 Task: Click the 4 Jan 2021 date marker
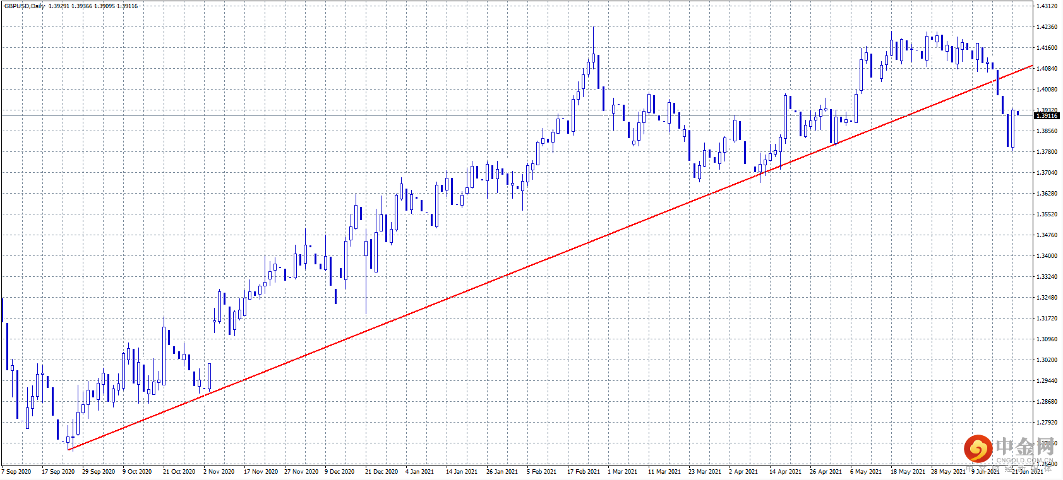tap(419, 471)
